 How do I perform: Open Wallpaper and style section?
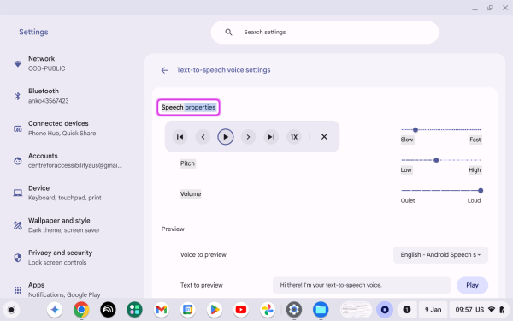(72, 225)
